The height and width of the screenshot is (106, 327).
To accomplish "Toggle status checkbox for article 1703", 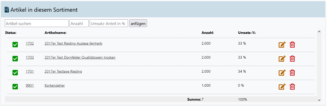I will pos(15,59).
